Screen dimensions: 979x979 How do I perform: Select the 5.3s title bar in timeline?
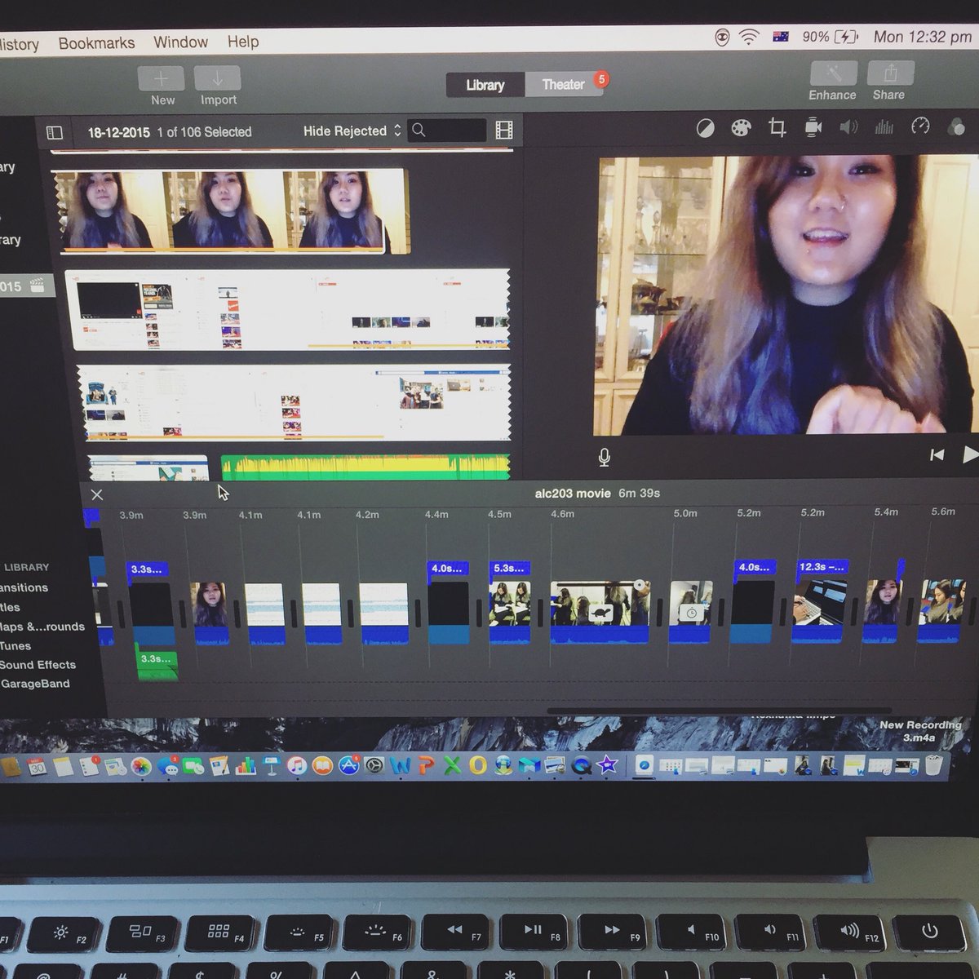510,568
